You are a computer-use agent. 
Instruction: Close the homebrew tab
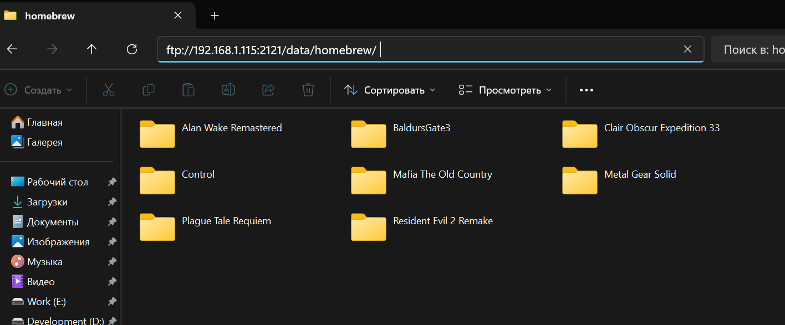coord(178,16)
